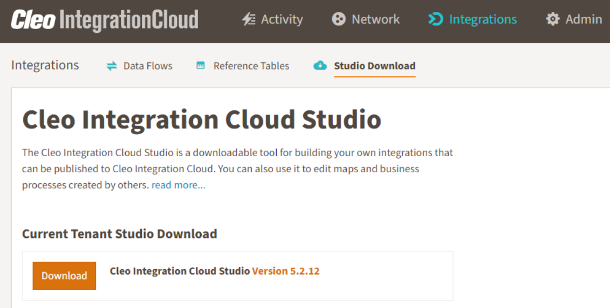
Task: Click the Reference Tables grid icon
Action: point(200,65)
